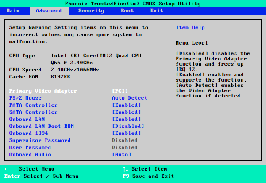Toggle the PATA Controller [Enabled] value
The image size is (266, 183).
[127, 105]
